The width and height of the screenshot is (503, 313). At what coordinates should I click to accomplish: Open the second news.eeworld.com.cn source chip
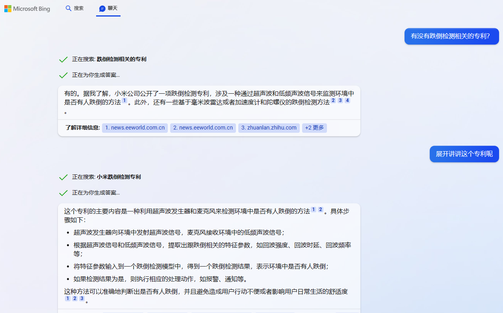[x=202, y=128]
